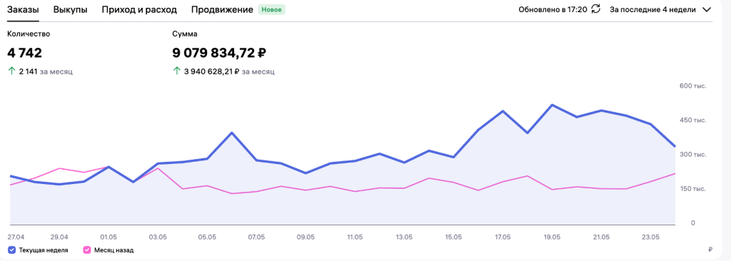Click the 23.05 date label
The width and height of the screenshot is (731, 261).
point(650,237)
